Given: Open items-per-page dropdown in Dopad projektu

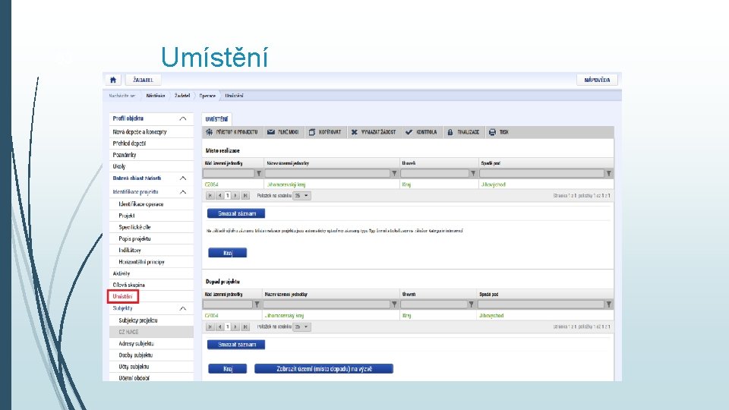Looking at the screenshot, I should point(301,326).
